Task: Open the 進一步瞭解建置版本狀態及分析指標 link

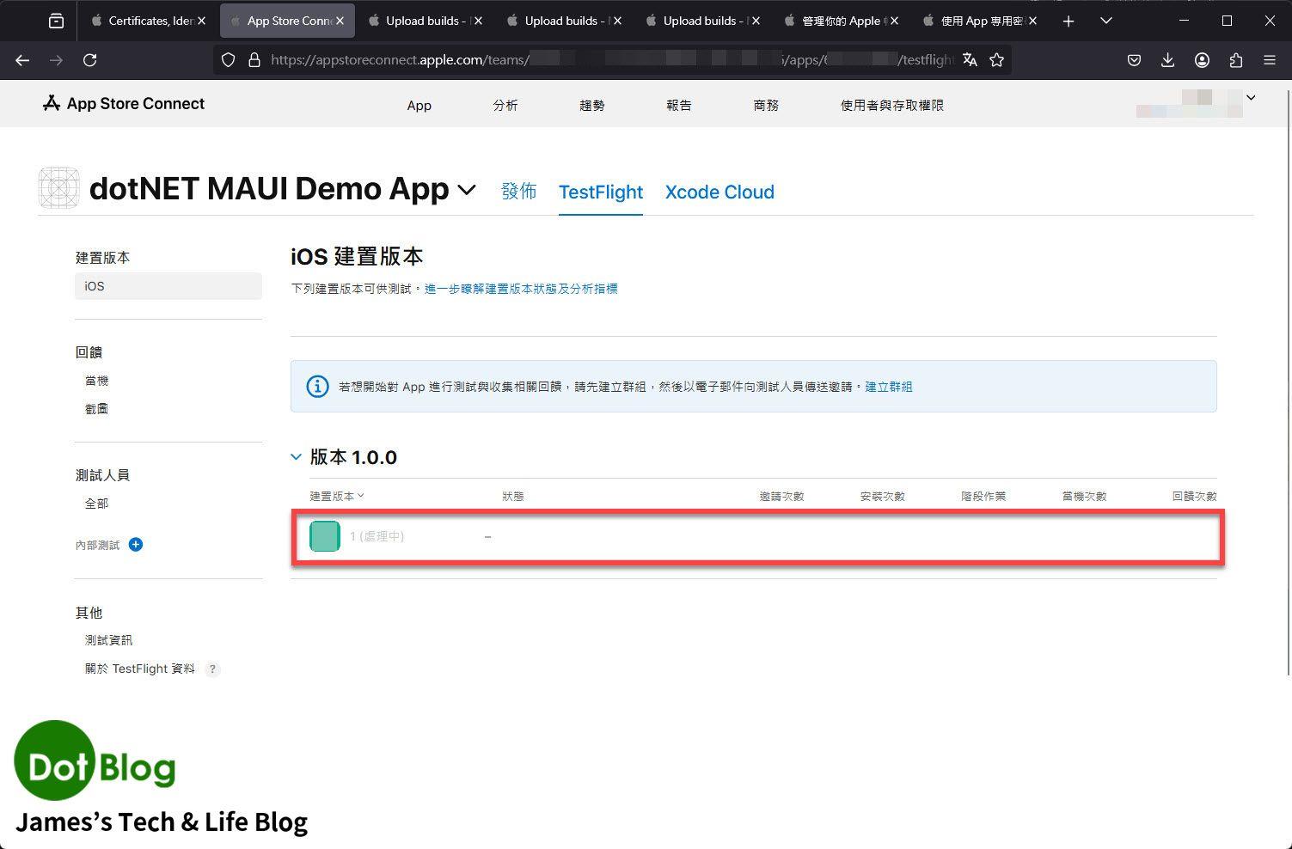Action: click(521, 289)
